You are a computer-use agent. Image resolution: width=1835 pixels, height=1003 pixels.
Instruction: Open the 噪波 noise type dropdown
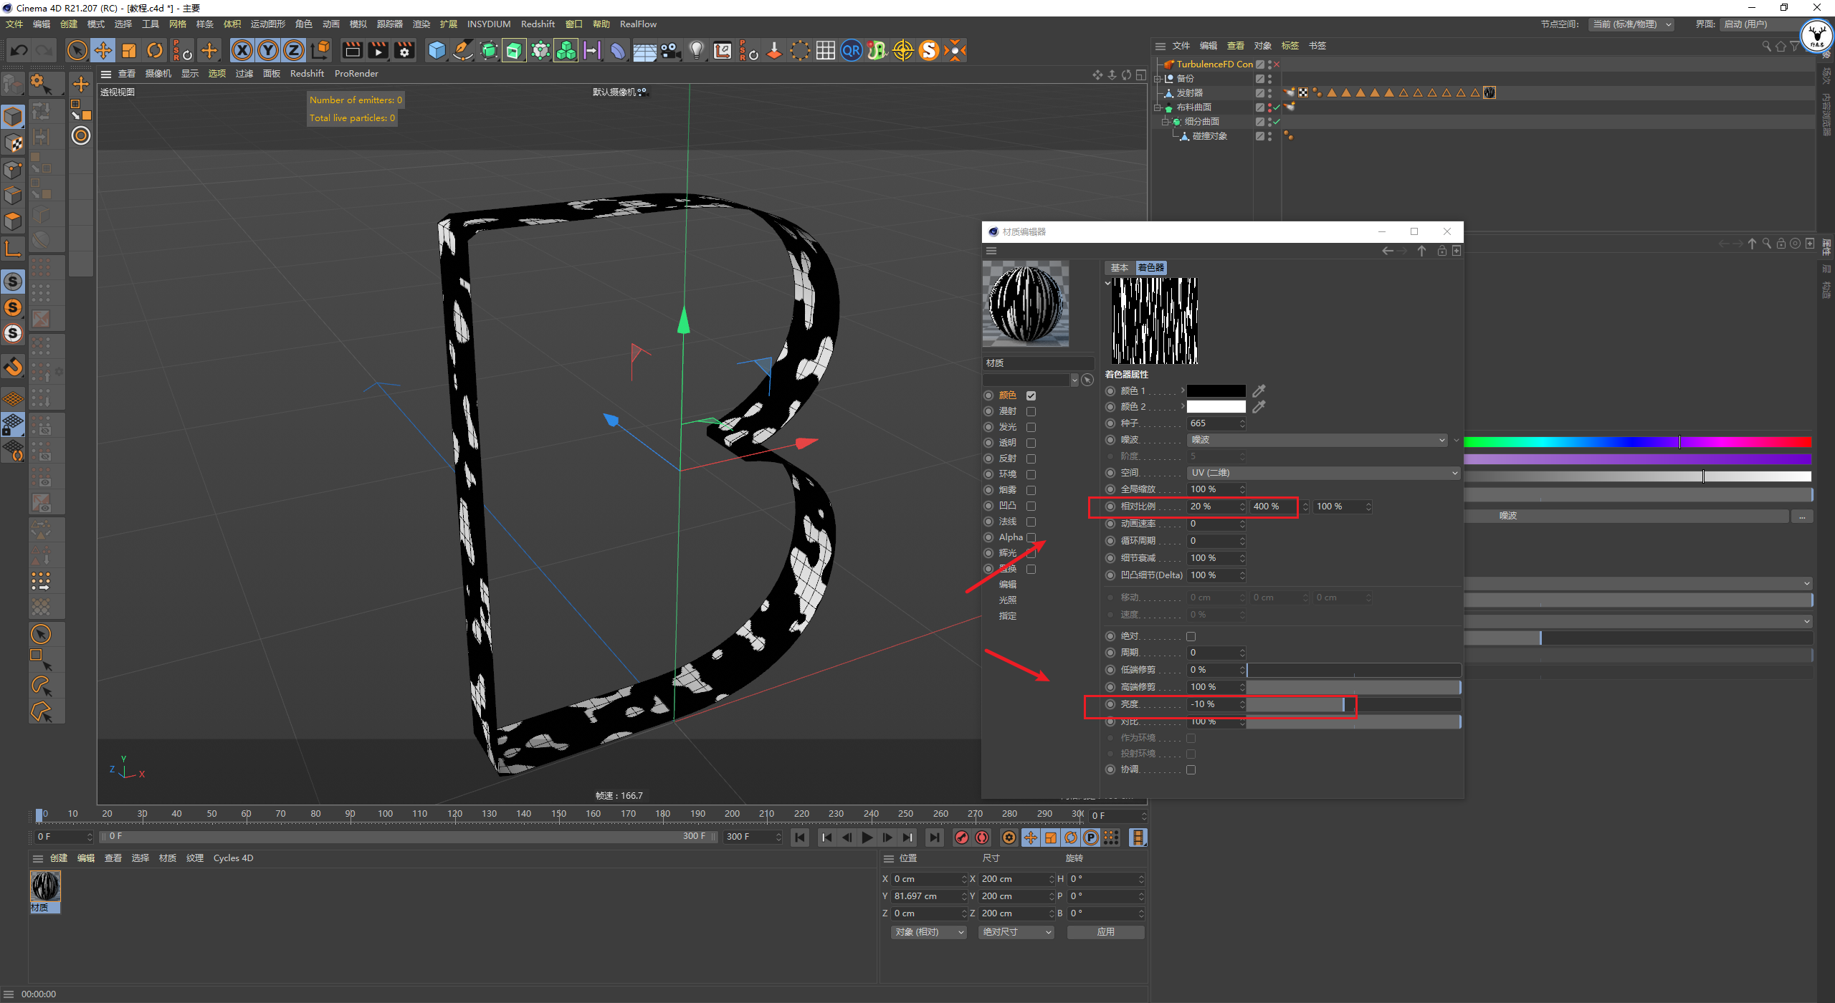pyautogui.click(x=1317, y=440)
